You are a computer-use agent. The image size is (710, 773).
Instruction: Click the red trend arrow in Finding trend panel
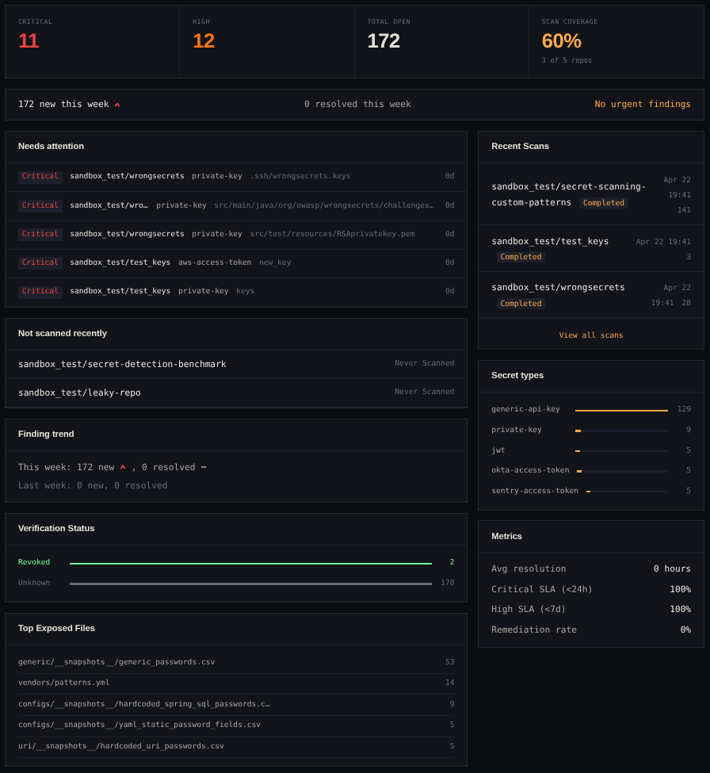pos(124,466)
